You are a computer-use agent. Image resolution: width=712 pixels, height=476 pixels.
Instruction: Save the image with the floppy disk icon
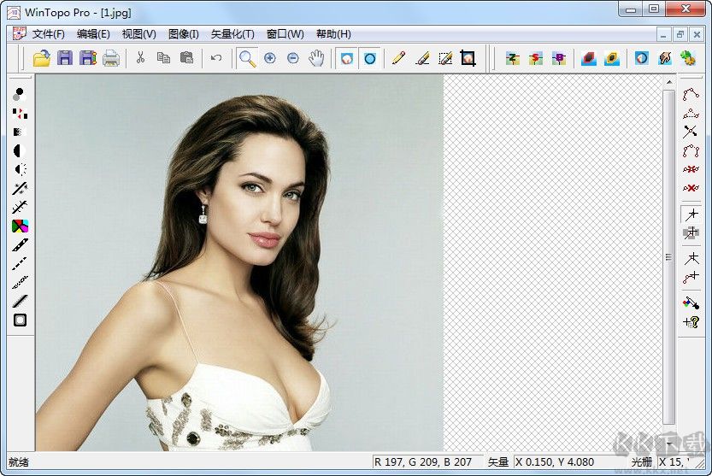[64, 58]
